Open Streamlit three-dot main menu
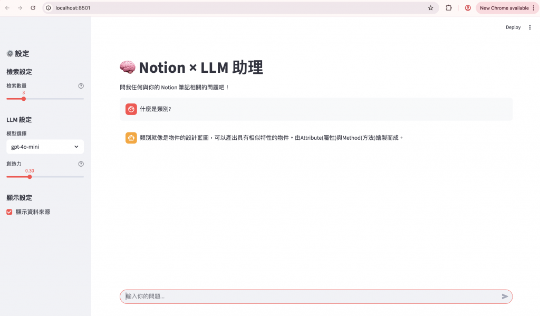The height and width of the screenshot is (316, 540). (529, 27)
